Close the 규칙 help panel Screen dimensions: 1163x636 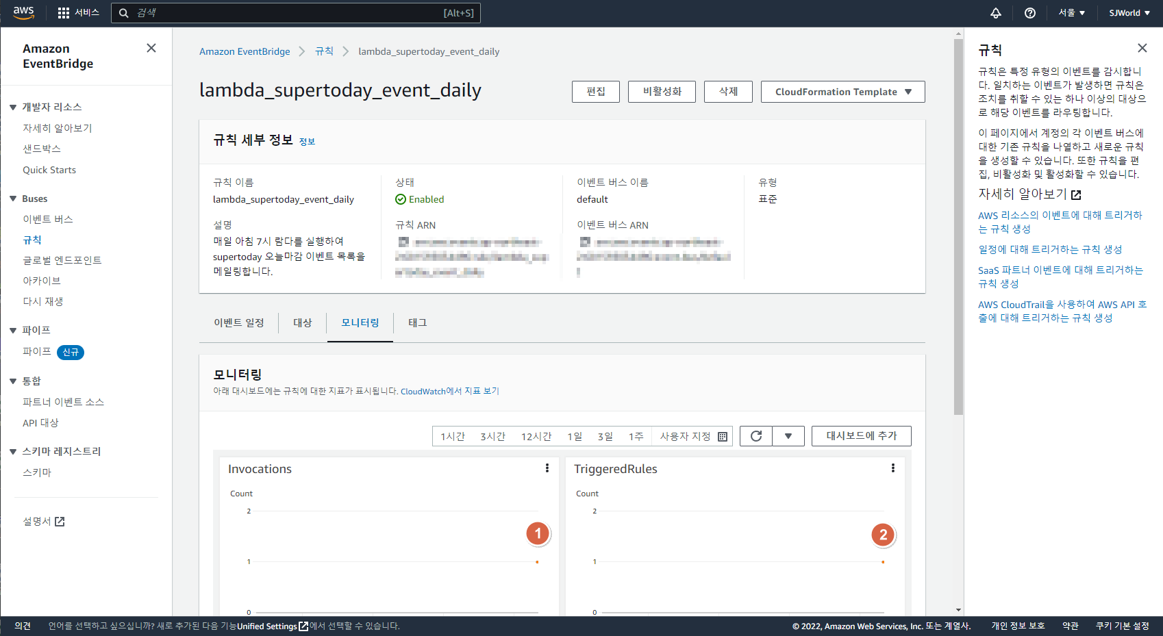pyautogui.click(x=1142, y=48)
